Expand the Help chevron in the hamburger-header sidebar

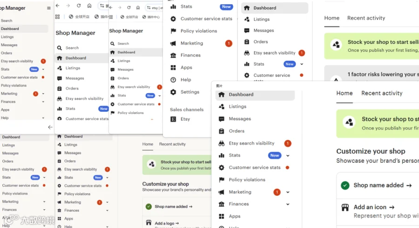[43, 118]
